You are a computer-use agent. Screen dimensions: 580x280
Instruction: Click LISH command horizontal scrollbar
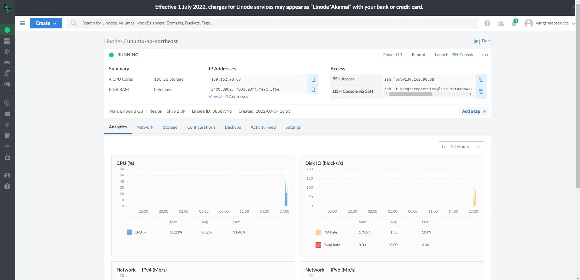tap(411, 94)
